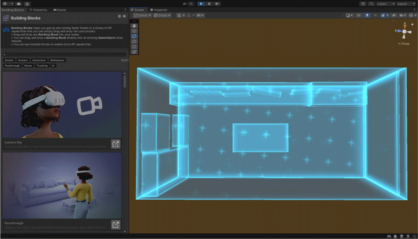Open the Global rotation mode dropdown

pos(162,15)
